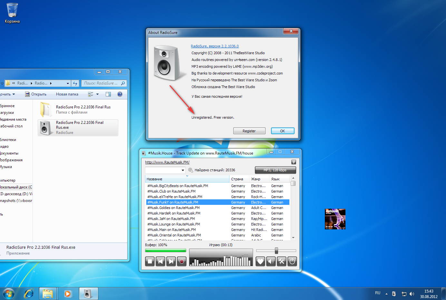
Task: Open Недавние места in Explorer navigation pane
Action: (x=13, y=119)
